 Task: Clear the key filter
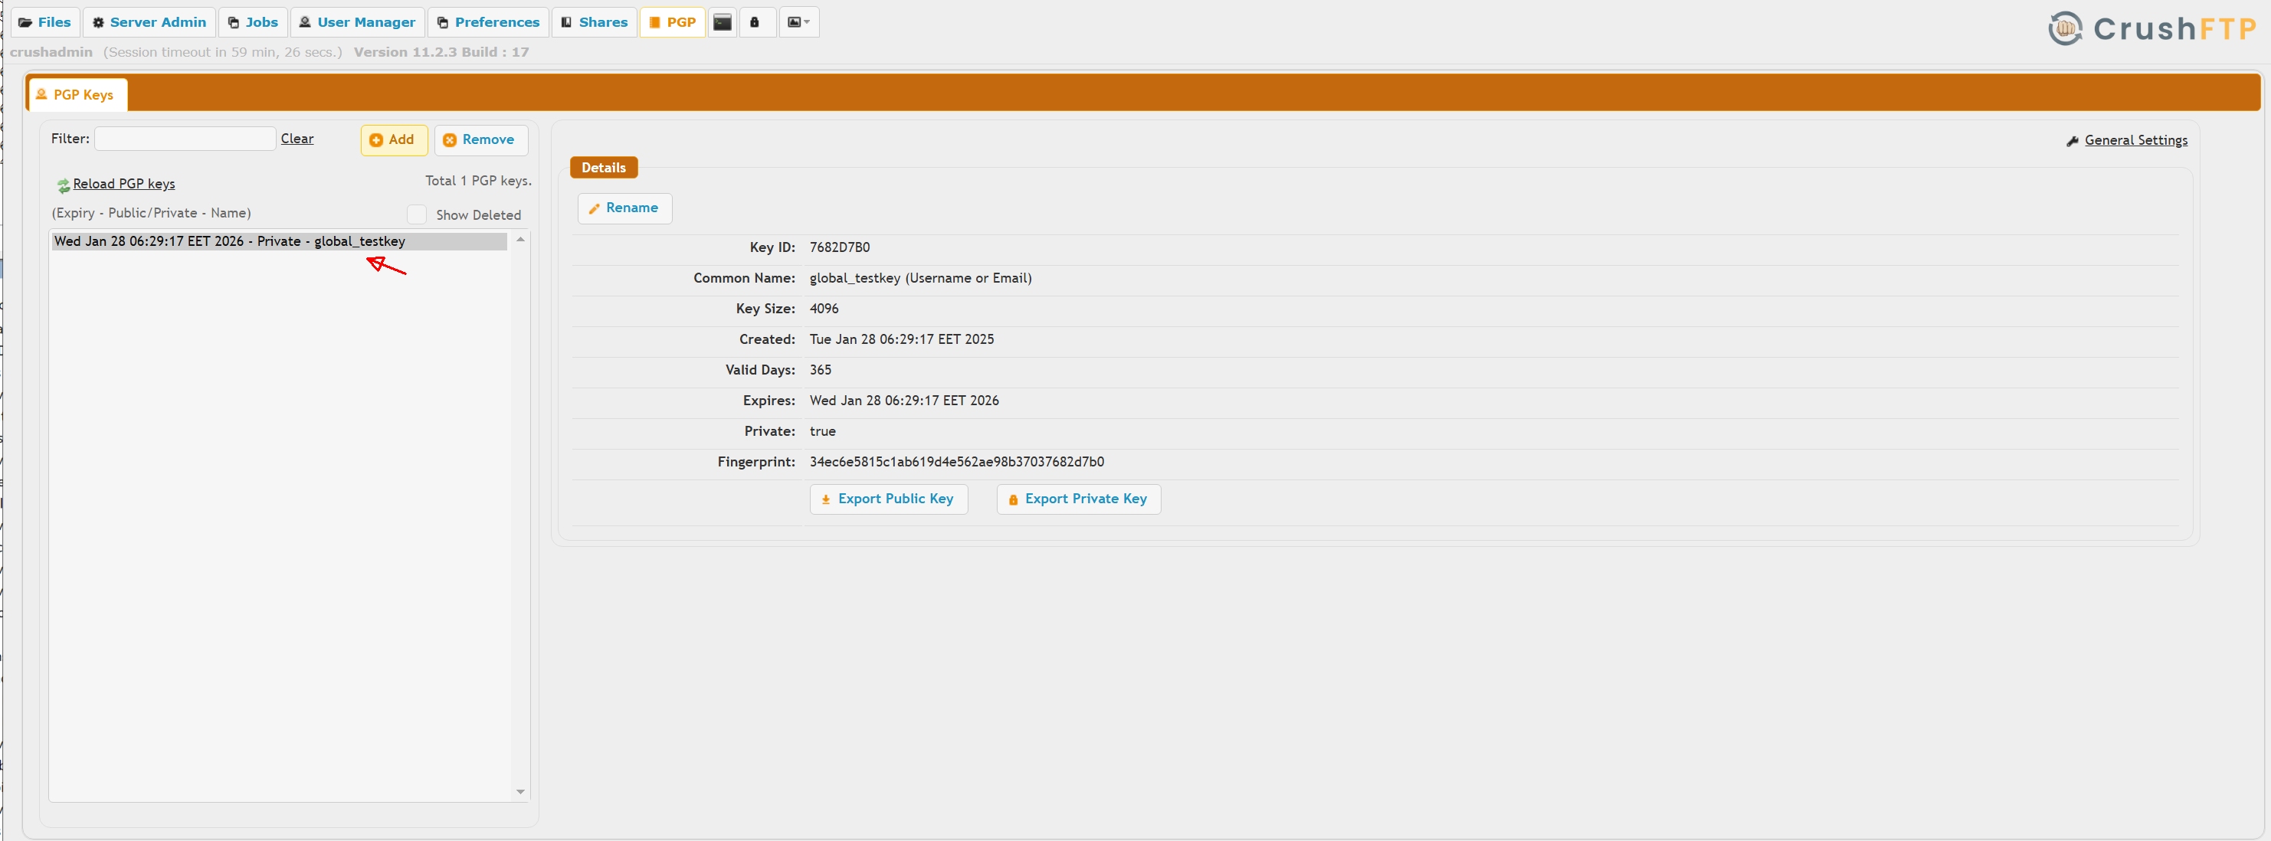point(297,139)
